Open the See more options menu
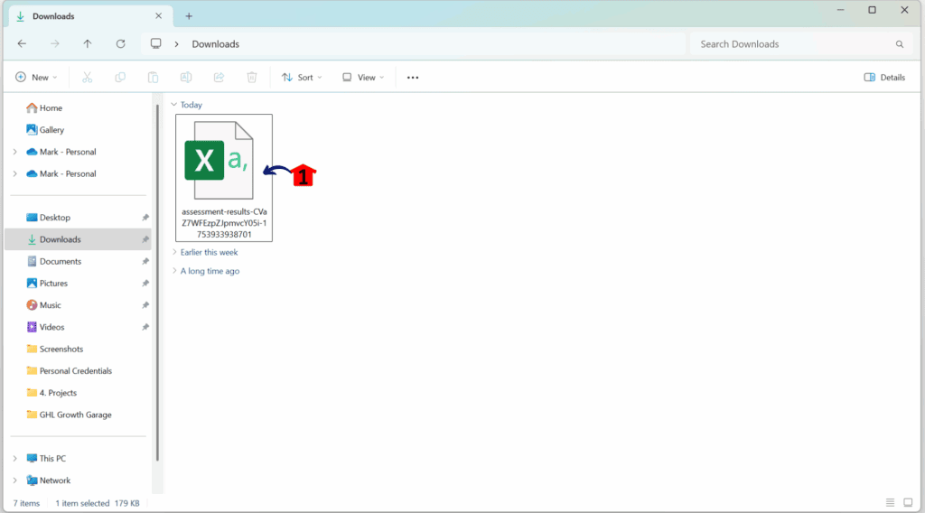This screenshot has height=513, width=925. [412, 78]
